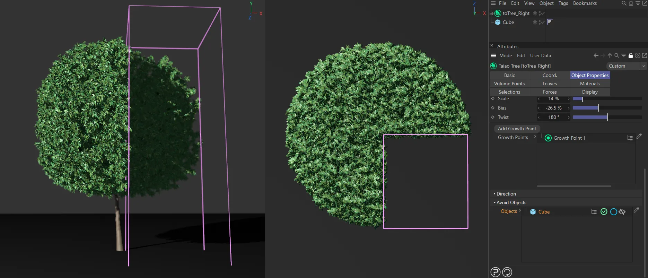Click the Cube object icon in Object Manager
The image size is (648, 278).
pos(498,22)
